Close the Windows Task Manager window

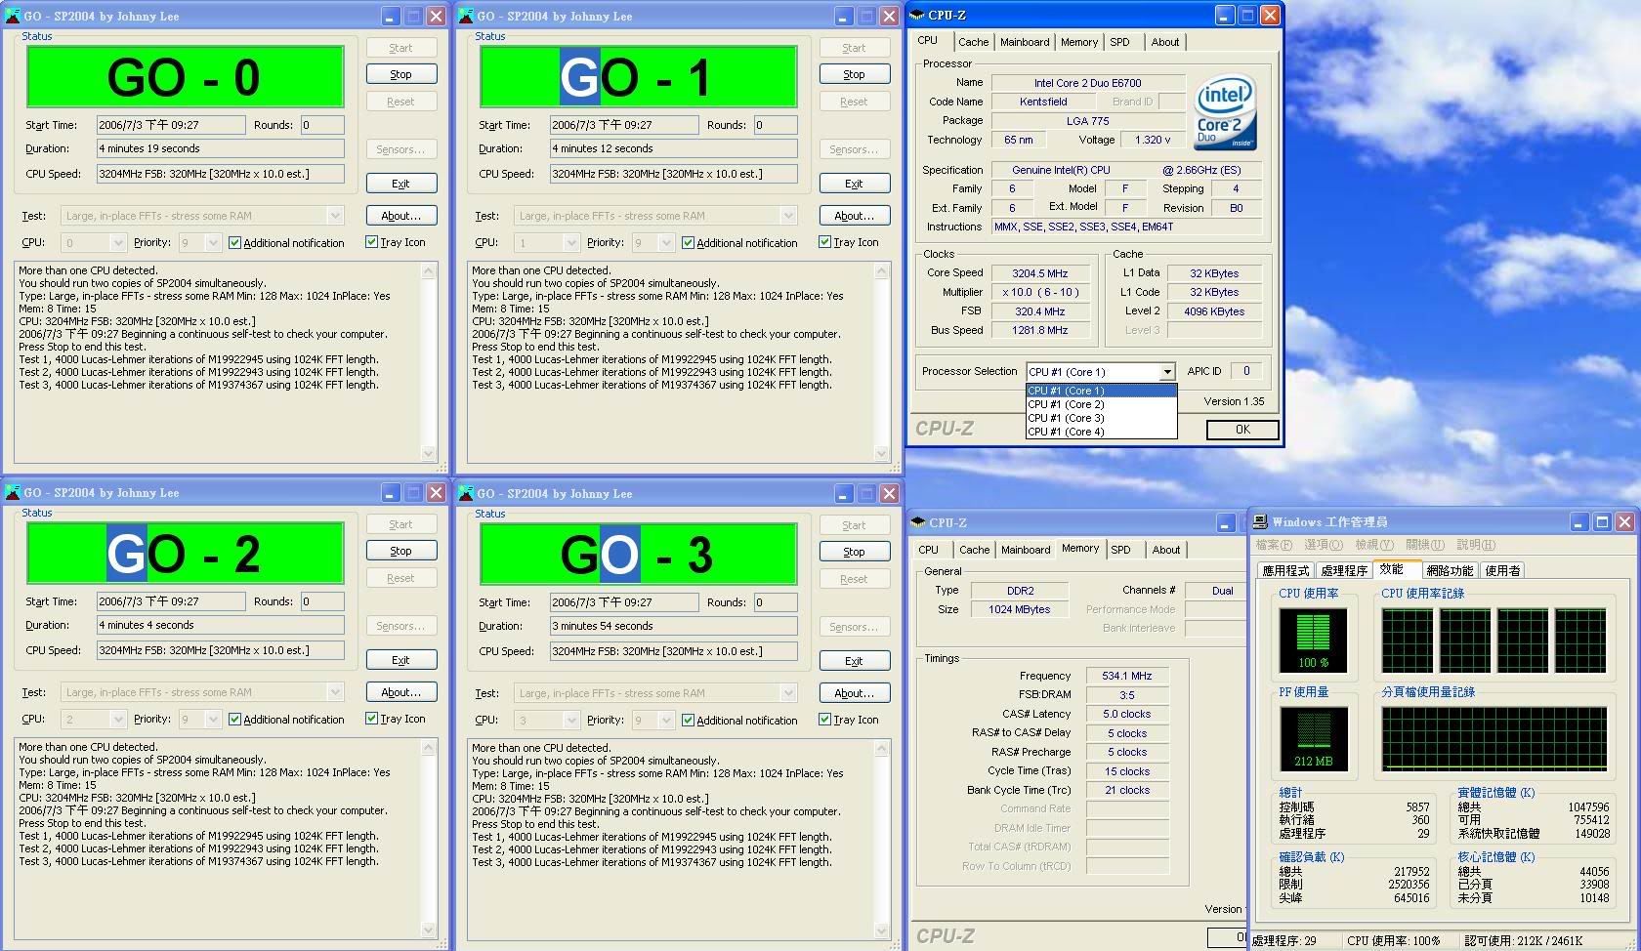click(x=1624, y=521)
